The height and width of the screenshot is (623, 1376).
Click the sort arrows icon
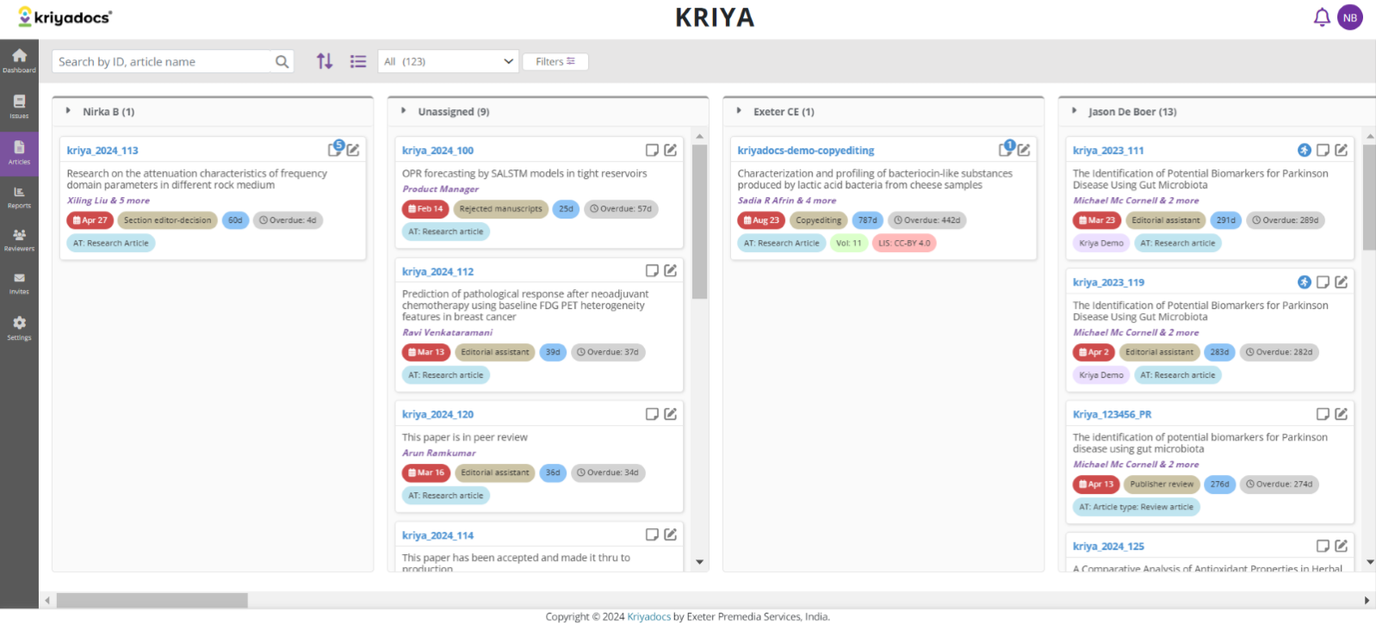pos(325,61)
